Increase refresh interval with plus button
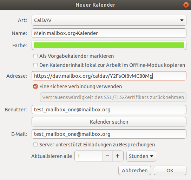This screenshot has width=191, height=180. (118, 156)
